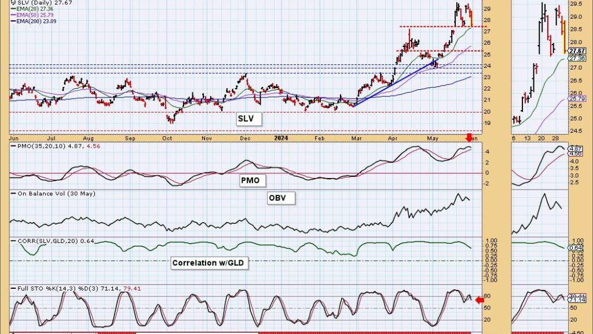Select the May label on the date axis
This screenshot has height=334, width=593.
(x=432, y=139)
